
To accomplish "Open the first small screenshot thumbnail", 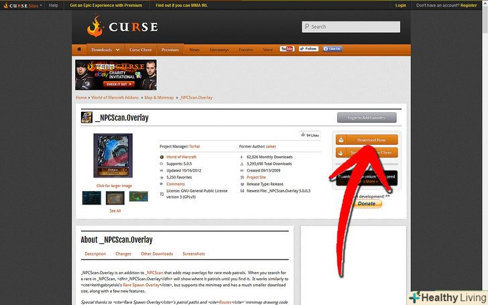I will click(91, 198).
